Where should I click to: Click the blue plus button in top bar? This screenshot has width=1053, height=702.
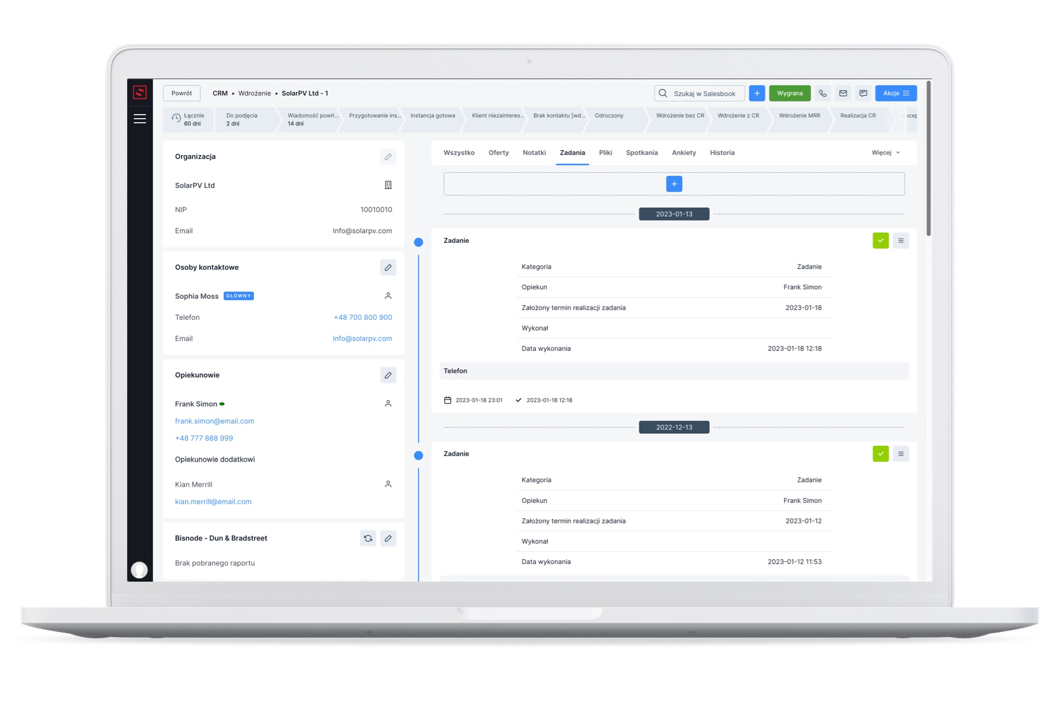point(757,93)
